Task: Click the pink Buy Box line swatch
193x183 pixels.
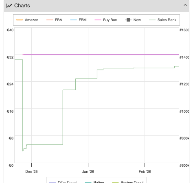Action: (98, 20)
